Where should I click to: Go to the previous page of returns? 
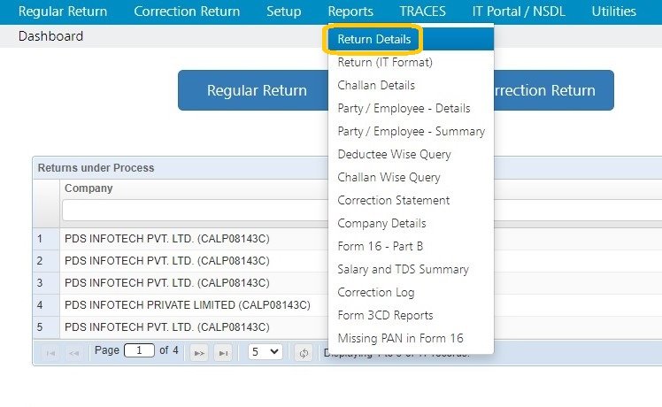pos(73,352)
